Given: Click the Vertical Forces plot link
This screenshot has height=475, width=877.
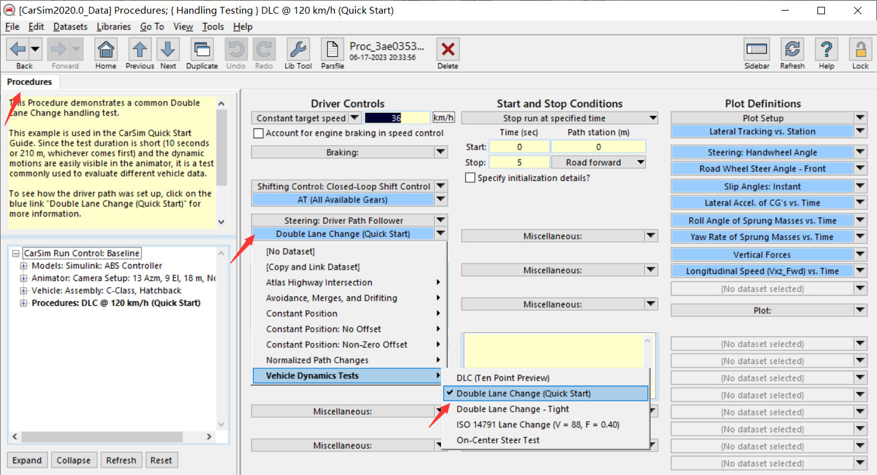Looking at the screenshot, I should 762,254.
